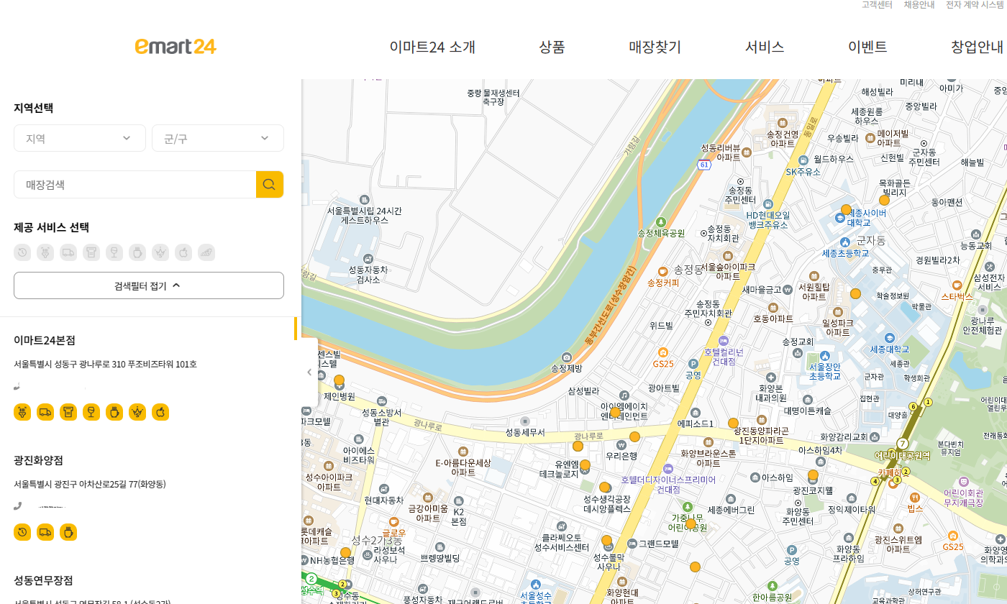Toggle the coffee cup service filter
This screenshot has width=1007, height=604.
137,252
